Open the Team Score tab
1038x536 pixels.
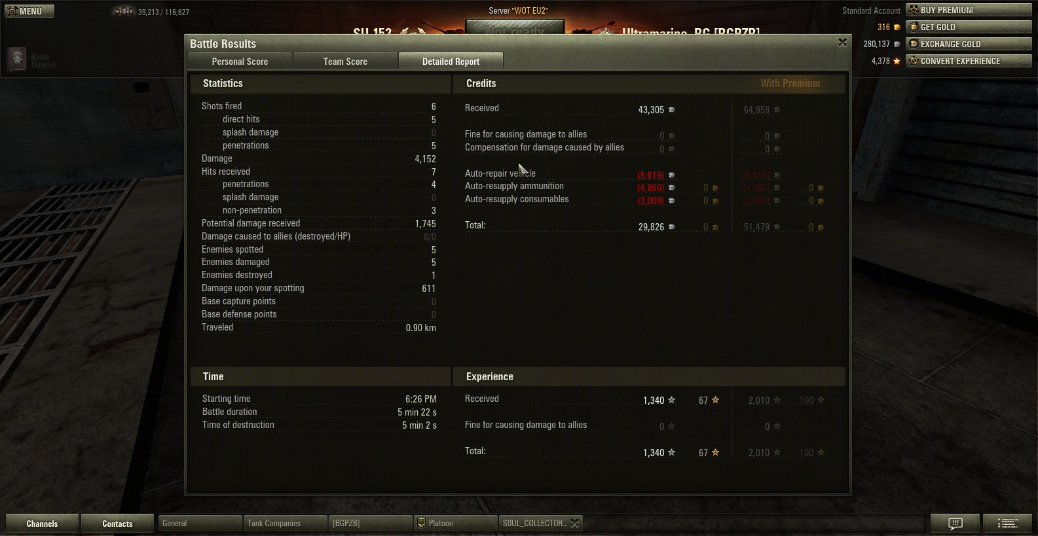[x=345, y=61]
